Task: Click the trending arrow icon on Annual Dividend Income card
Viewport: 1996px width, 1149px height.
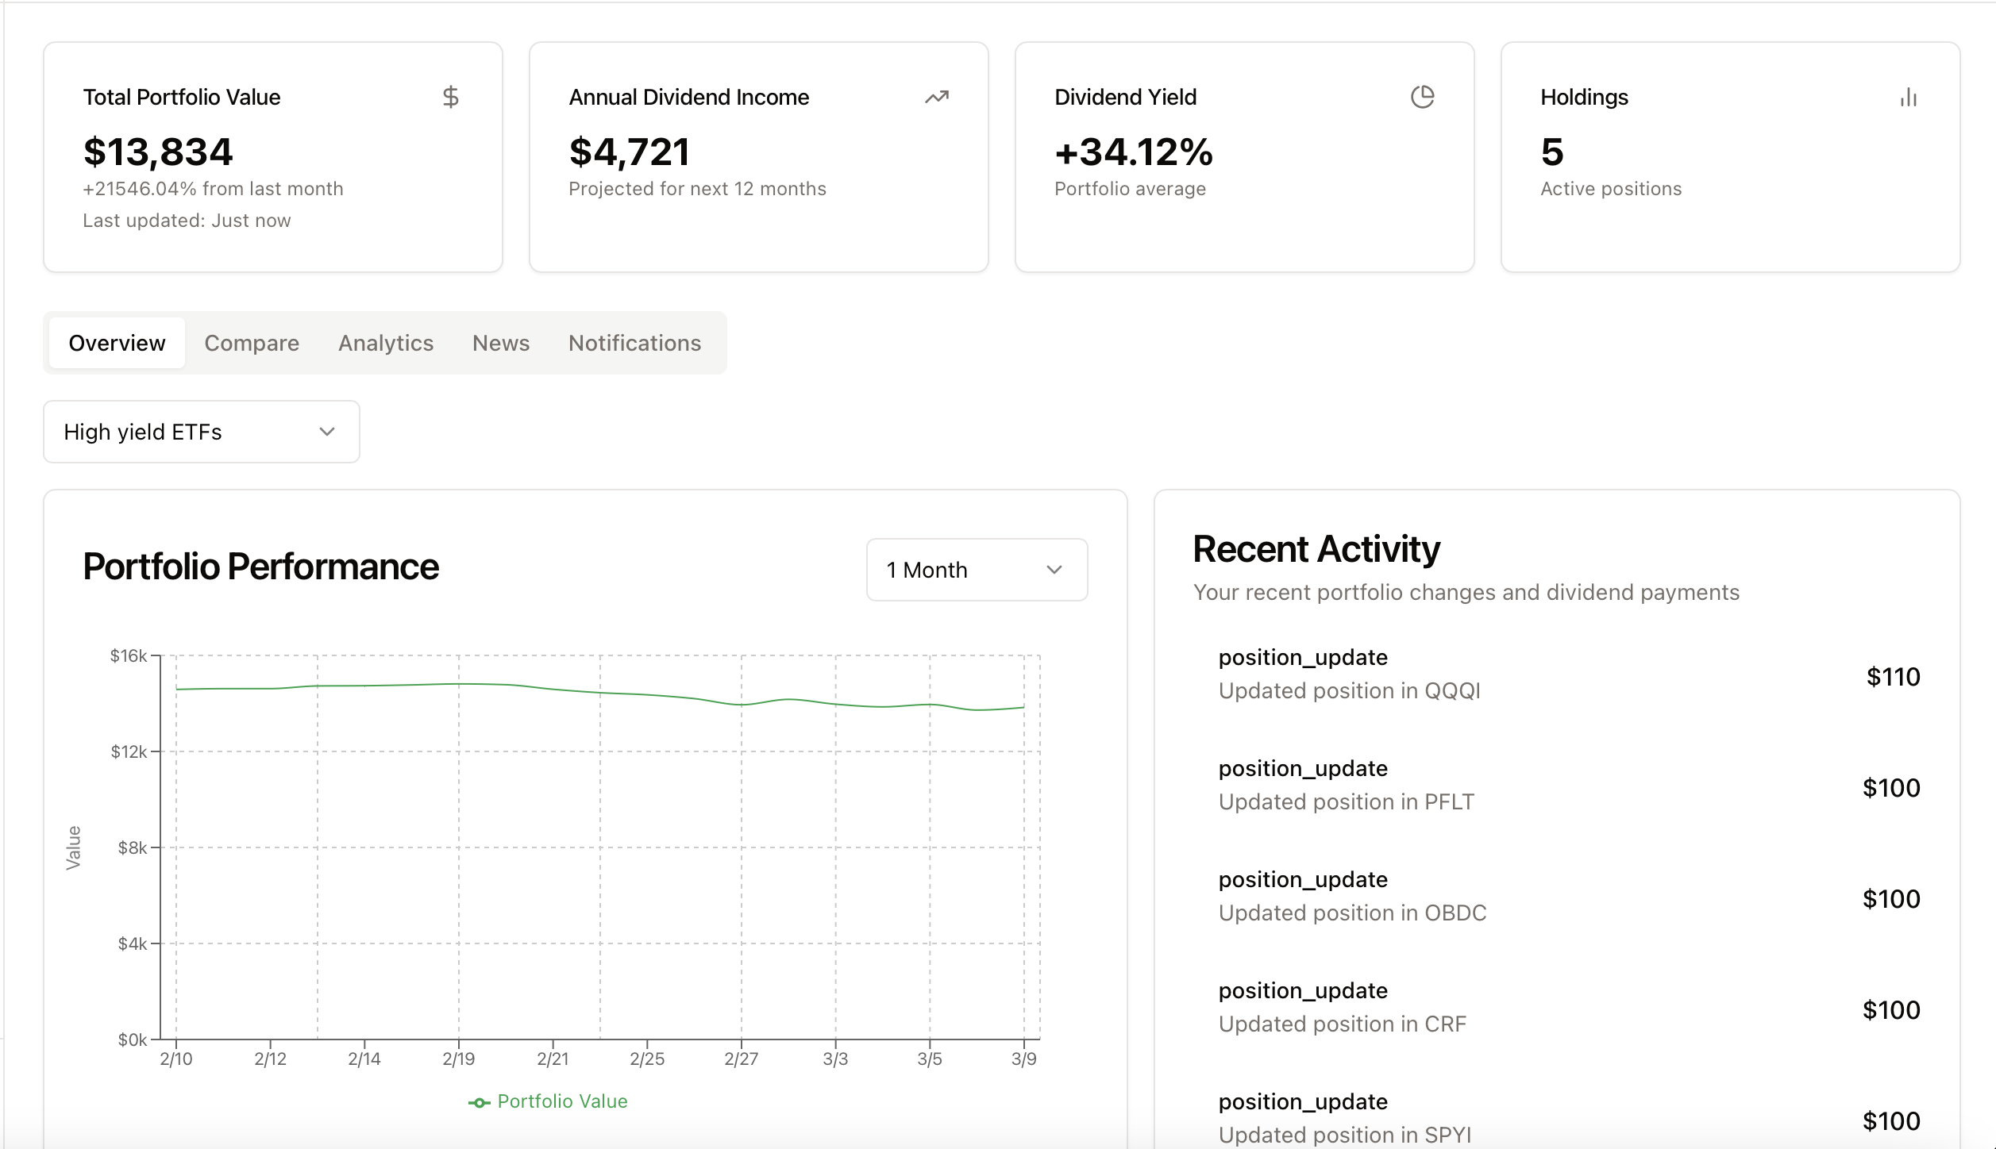Action: tap(937, 97)
